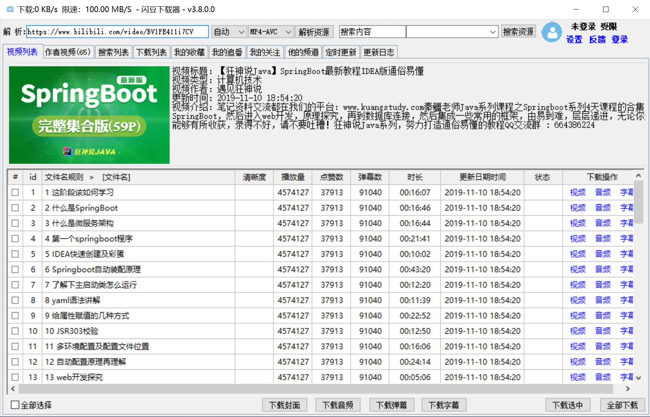Open 我的收藏 tab
Screen dimensions: 650x417
coord(189,52)
